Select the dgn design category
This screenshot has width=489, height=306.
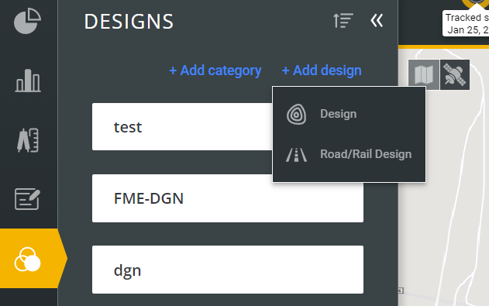[x=228, y=270]
